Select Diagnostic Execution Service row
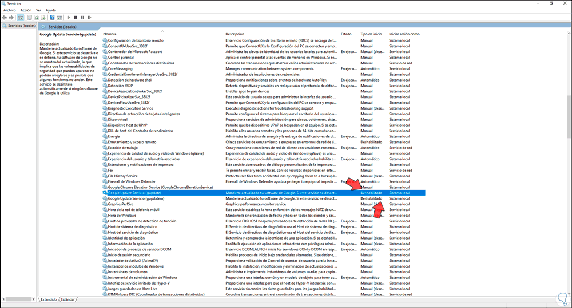Image resolution: width=572 pixels, height=308 pixels. pos(264,108)
